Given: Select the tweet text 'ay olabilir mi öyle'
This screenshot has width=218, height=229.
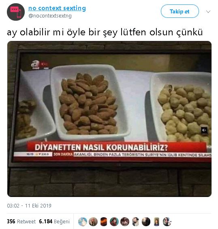Looking at the screenshot, I should (46, 32).
